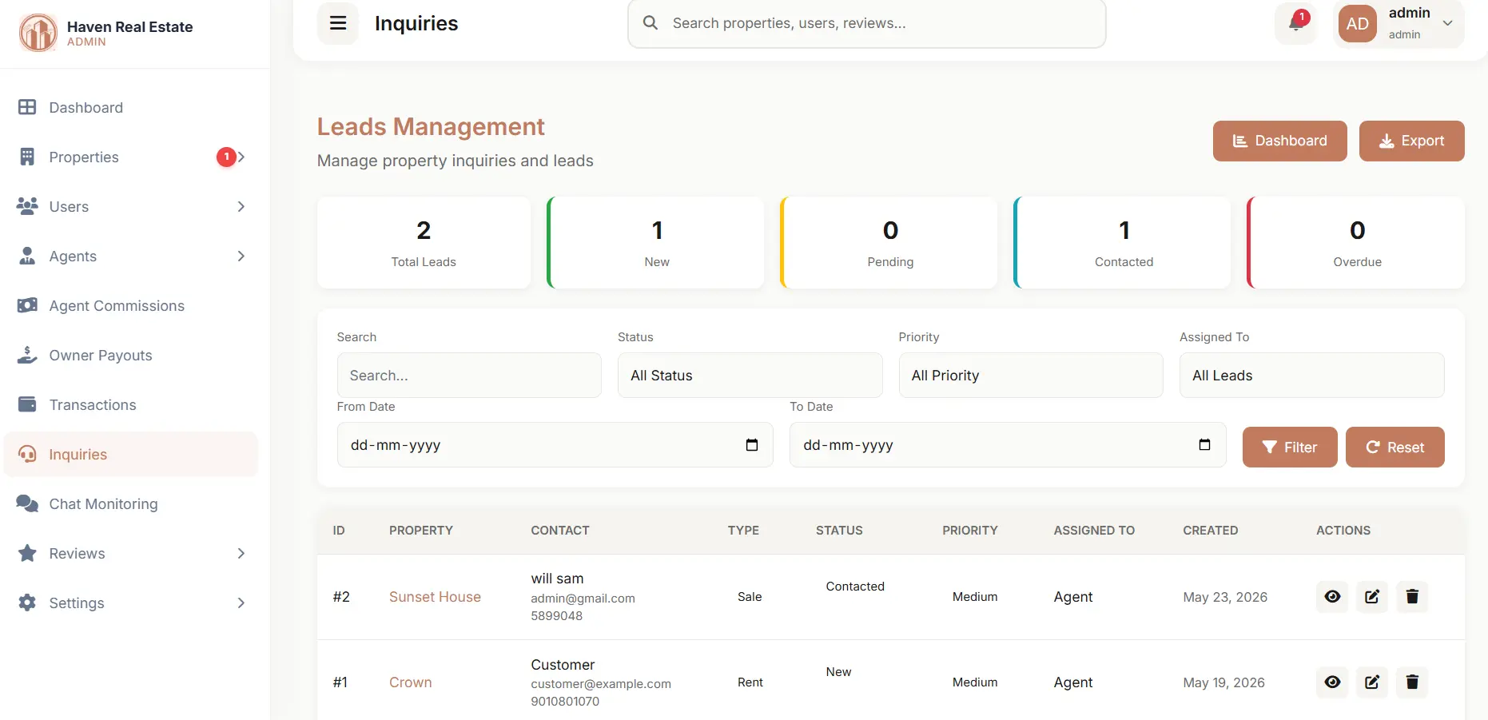This screenshot has width=1488, height=720.
Task: Click the email 'customer@example.com'
Action: 601,684
